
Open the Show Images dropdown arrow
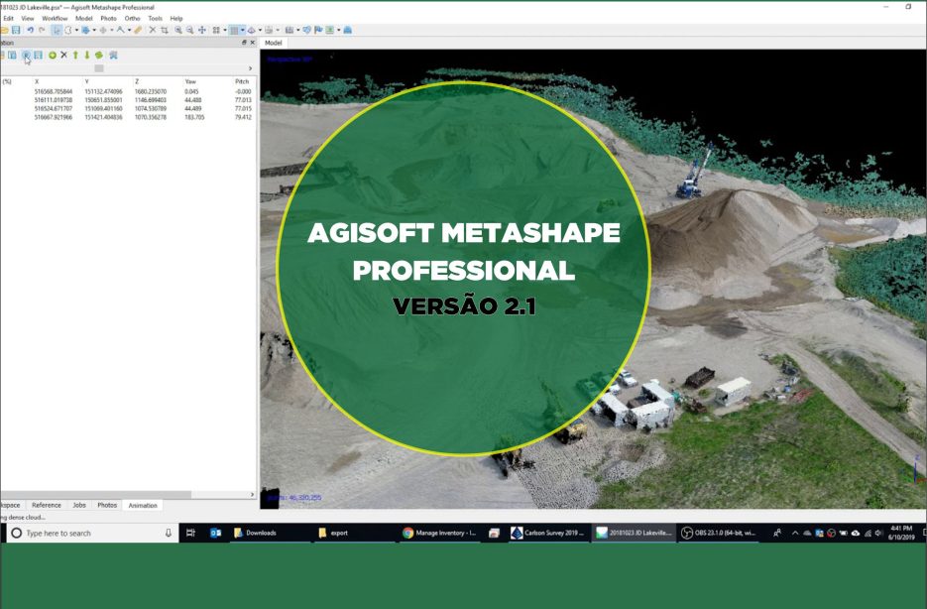coord(339,30)
